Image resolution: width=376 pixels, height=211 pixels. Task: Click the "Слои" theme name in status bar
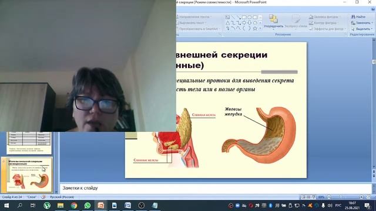point(31,197)
